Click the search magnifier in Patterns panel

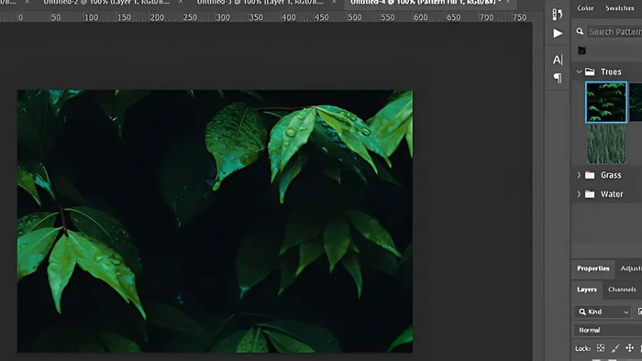580,31
